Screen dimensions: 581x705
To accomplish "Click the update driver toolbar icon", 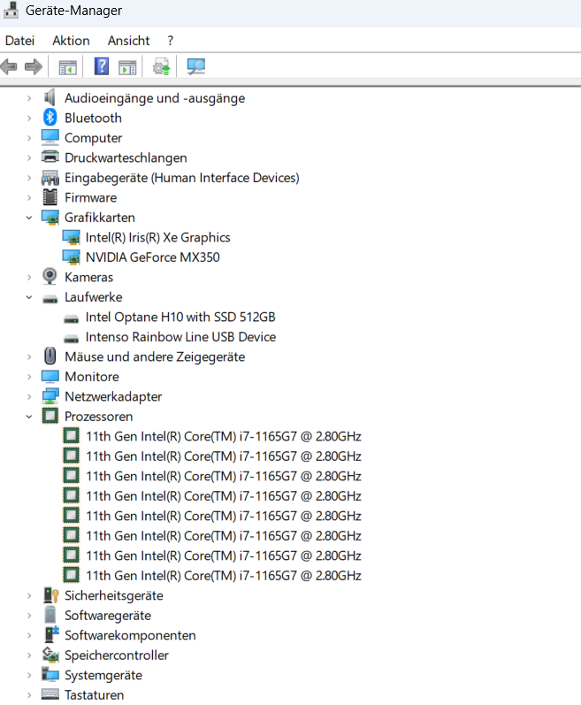I will 162,67.
